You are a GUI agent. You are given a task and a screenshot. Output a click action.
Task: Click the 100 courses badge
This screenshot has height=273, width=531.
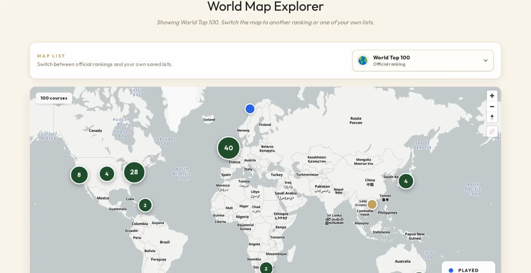pos(54,98)
